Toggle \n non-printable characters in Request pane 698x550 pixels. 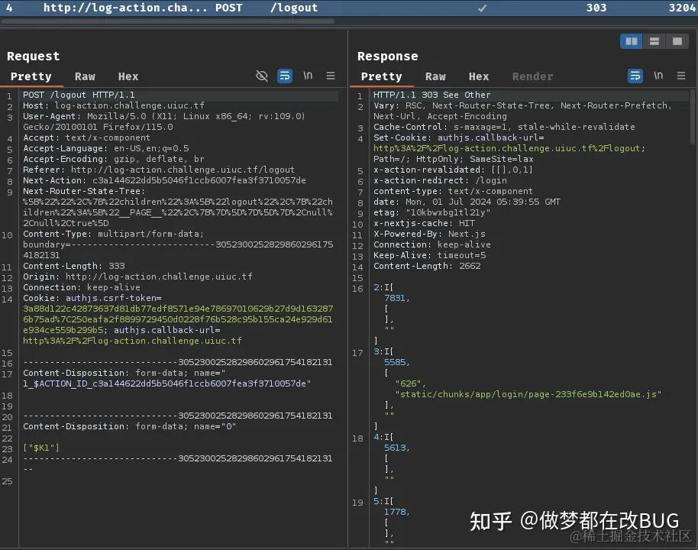click(x=308, y=76)
